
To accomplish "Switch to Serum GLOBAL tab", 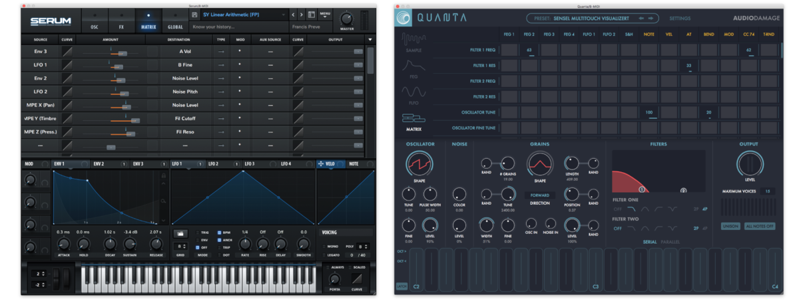I will [x=175, y=22].
